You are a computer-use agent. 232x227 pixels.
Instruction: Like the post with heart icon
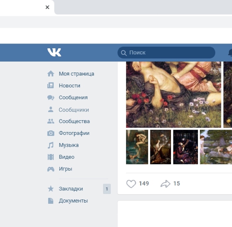(x=131, y=184)
